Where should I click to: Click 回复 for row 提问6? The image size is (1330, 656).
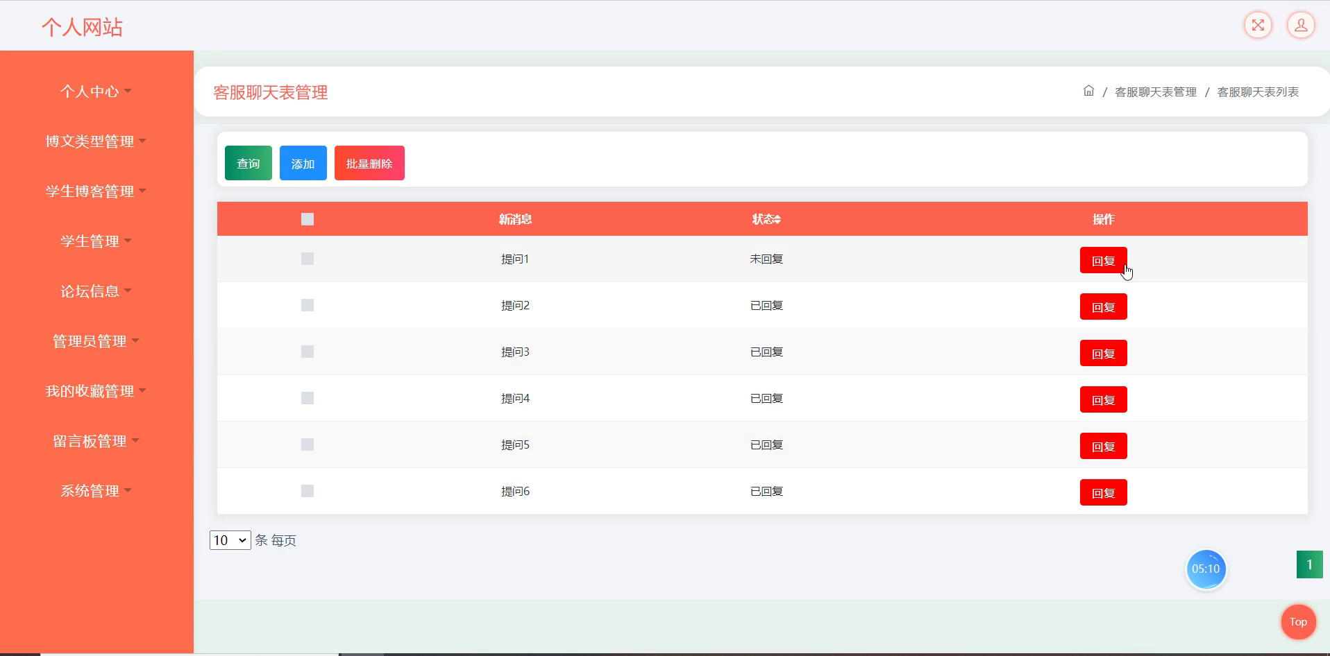point(1103,493)
